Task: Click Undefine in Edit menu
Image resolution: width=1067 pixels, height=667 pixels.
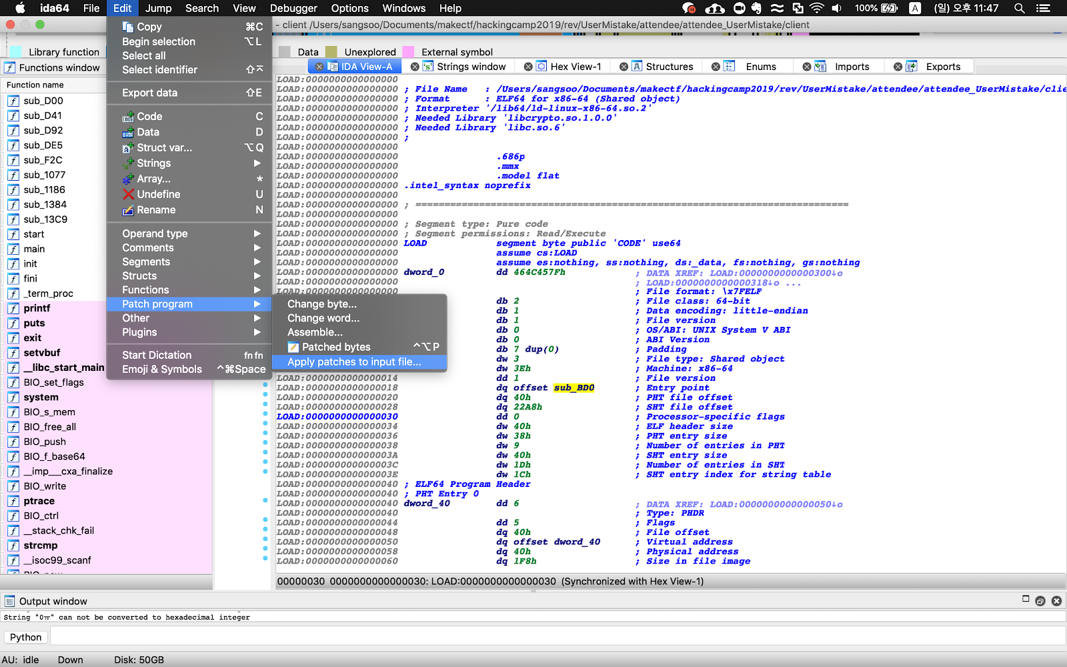Action: [189, 194]
